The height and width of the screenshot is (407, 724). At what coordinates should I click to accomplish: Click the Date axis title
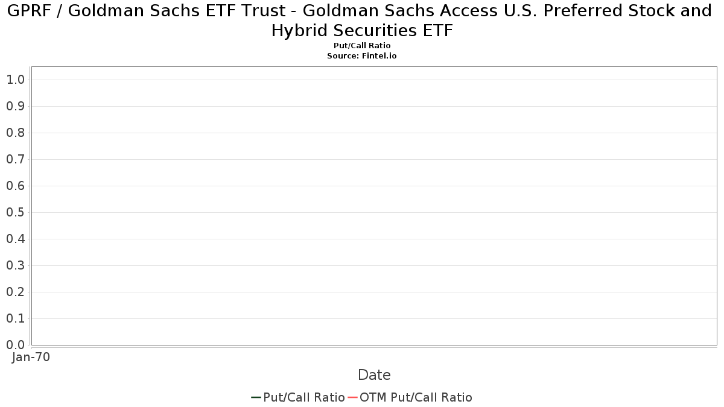[374, 375]
